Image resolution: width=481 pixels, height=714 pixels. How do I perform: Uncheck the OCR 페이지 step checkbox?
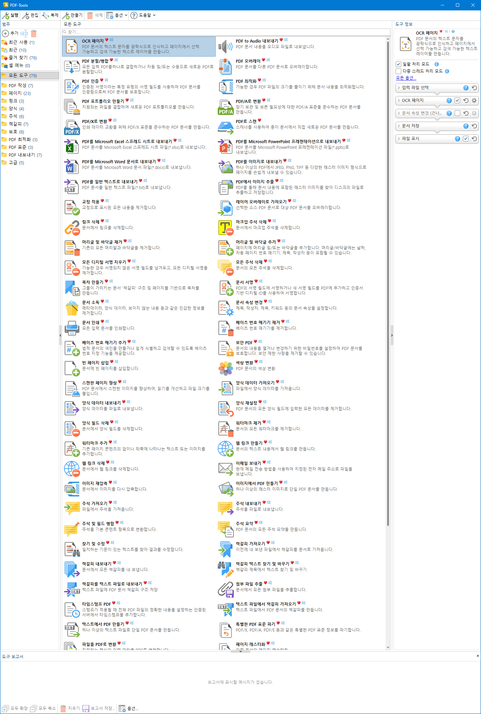coord(458,101)
